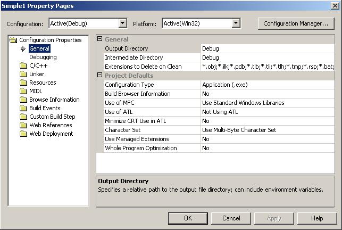Click the Configuration Properties open folder icon
The image size is (342, 230).
[x=14, y=40]
